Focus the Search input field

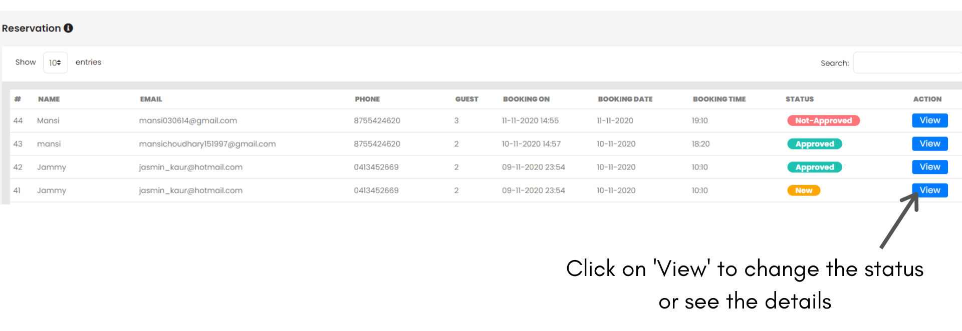tap(907, 63)
